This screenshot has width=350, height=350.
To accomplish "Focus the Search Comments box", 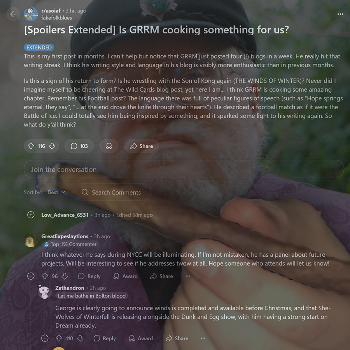I will 112,192.
